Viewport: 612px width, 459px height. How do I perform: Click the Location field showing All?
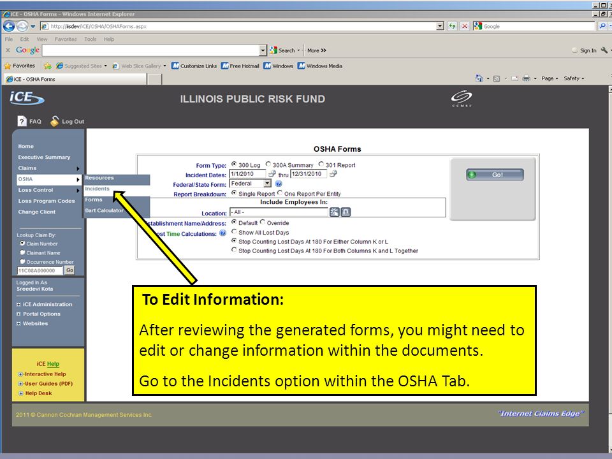(279, 212)
